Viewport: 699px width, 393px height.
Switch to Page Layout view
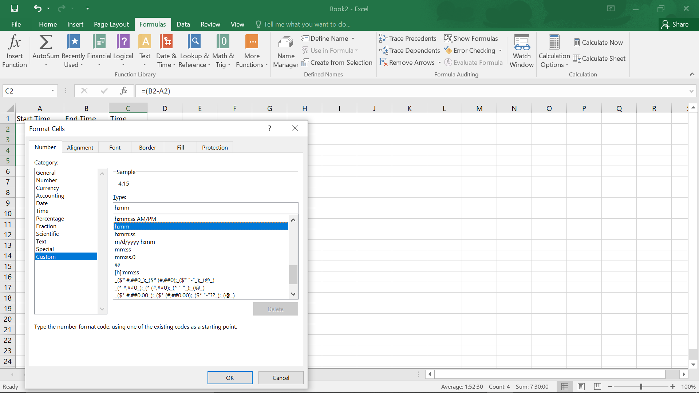coord(581,386)
